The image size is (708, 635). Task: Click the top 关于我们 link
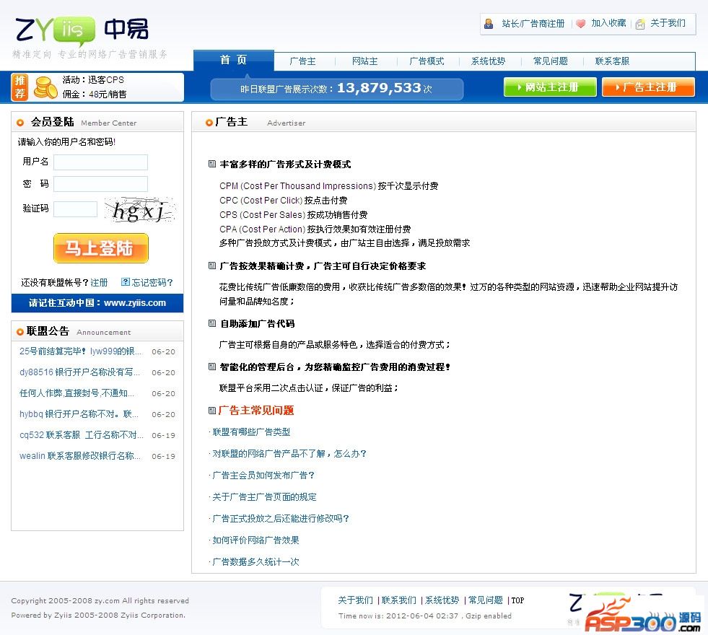668,23
